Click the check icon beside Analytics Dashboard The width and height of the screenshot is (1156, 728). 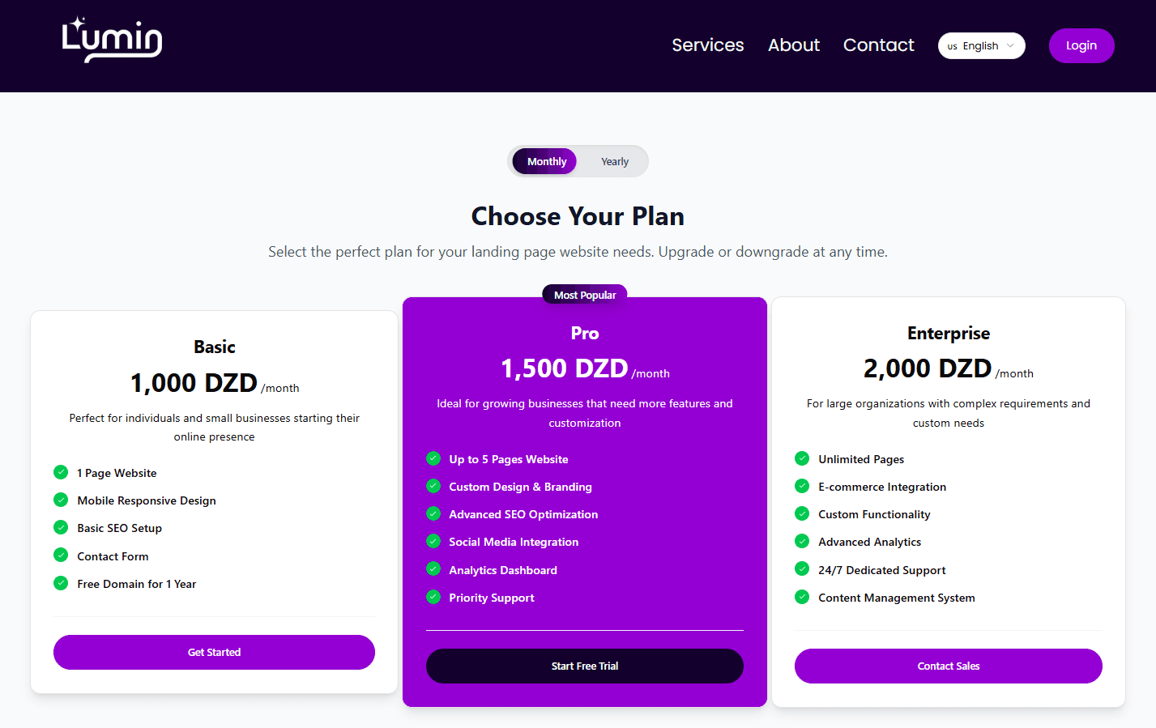pyautogui.click(x=433, y=569)
